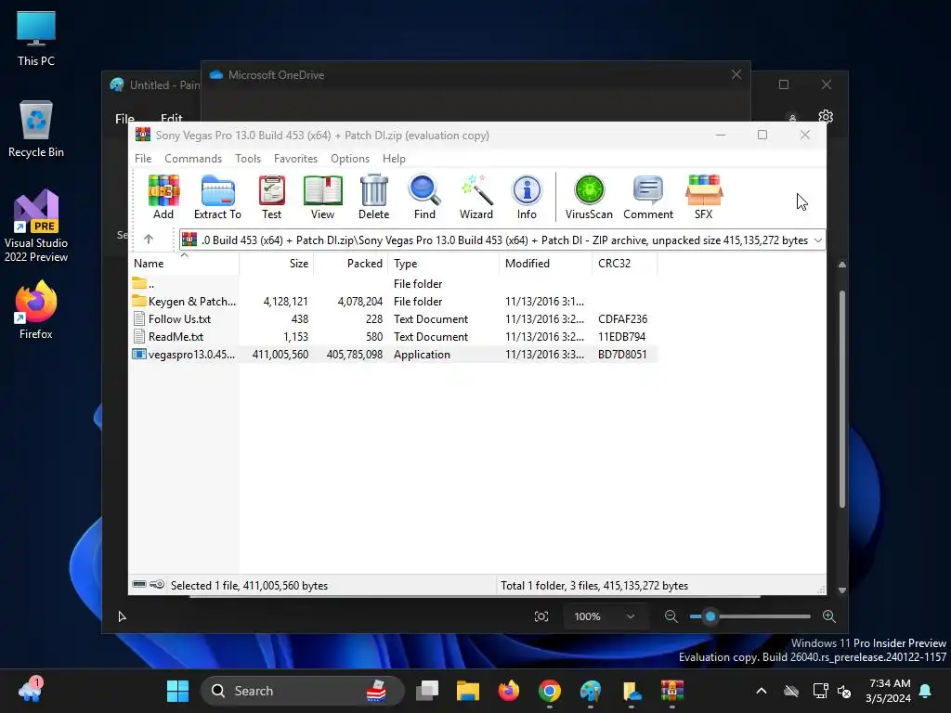Click the Windows Start button

(177, 691)
